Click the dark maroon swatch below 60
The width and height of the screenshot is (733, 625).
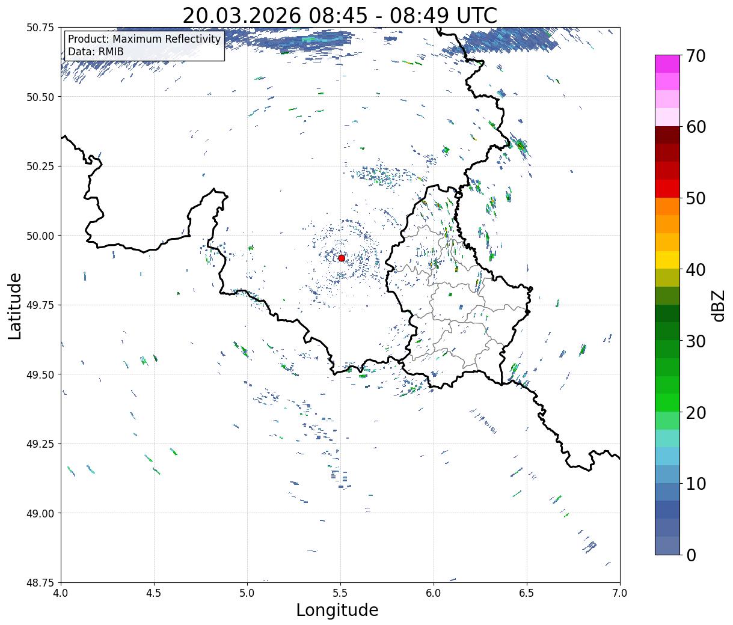(667, 136)
